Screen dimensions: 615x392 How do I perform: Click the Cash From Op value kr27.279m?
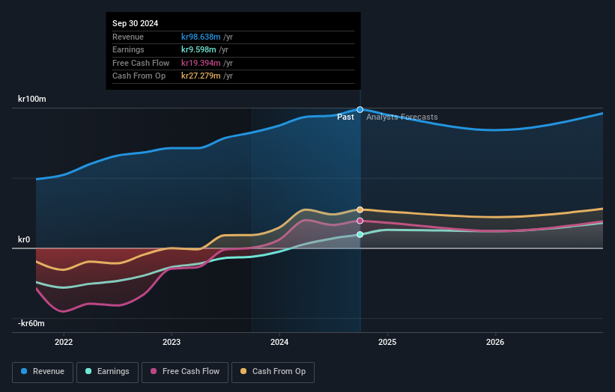click(201, 76)
